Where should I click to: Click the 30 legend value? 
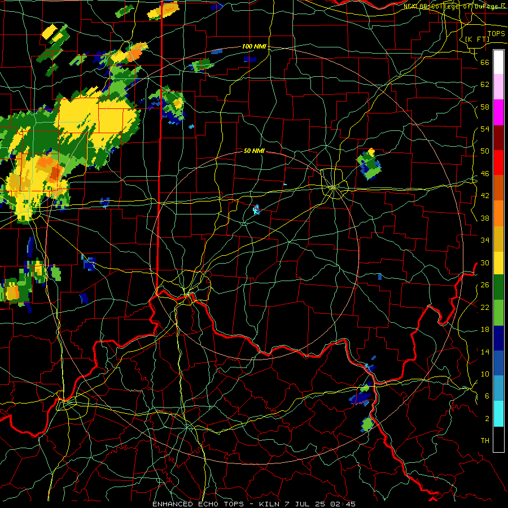pos(485,262)
